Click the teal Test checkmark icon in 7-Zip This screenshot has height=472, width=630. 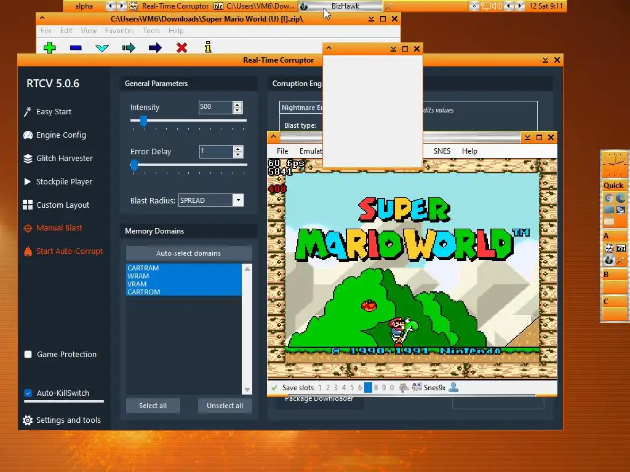tap(102, 48)
